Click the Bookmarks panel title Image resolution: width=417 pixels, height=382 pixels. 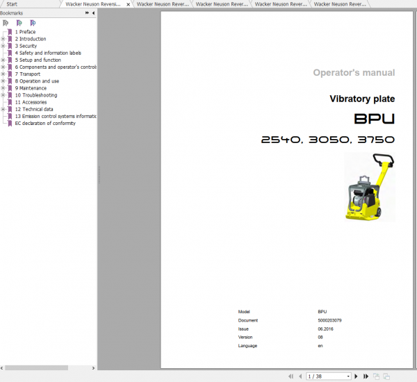click(11, 13)
